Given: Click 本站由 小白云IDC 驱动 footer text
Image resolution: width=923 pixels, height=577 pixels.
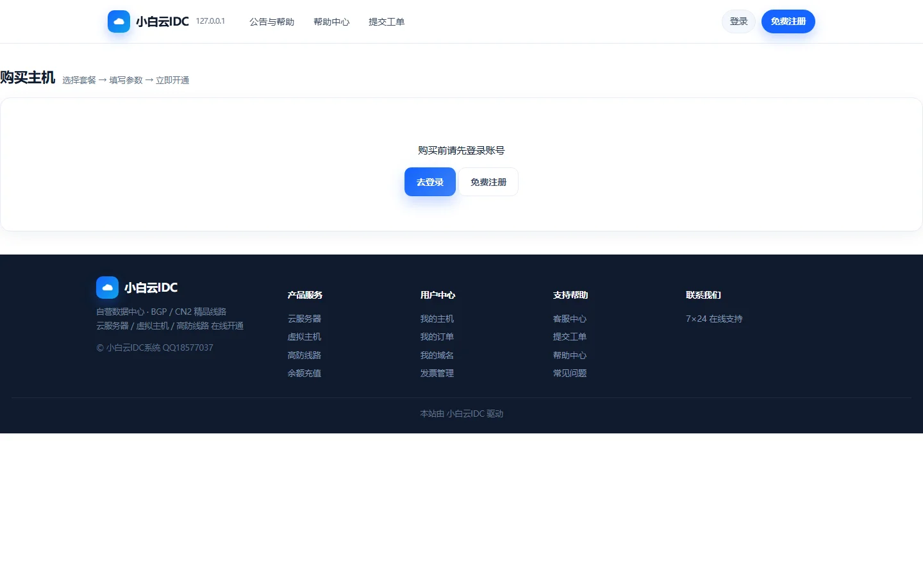Looking at the screenshot, I should pos(462,414).
